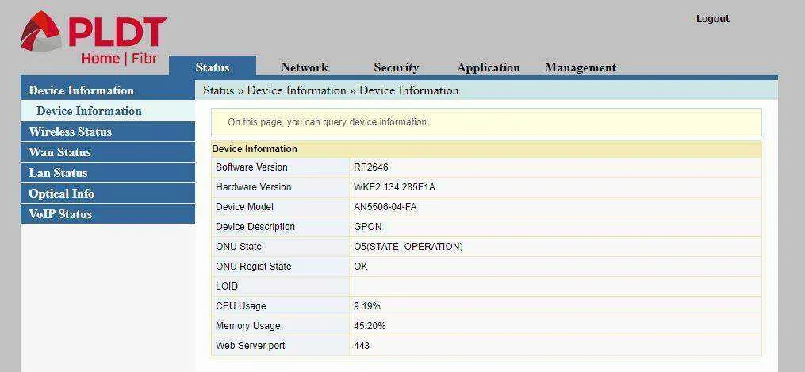Open Wan Status in the sidebar
The height and width of the screenshot is (372, 805).
tap(108, 151)
